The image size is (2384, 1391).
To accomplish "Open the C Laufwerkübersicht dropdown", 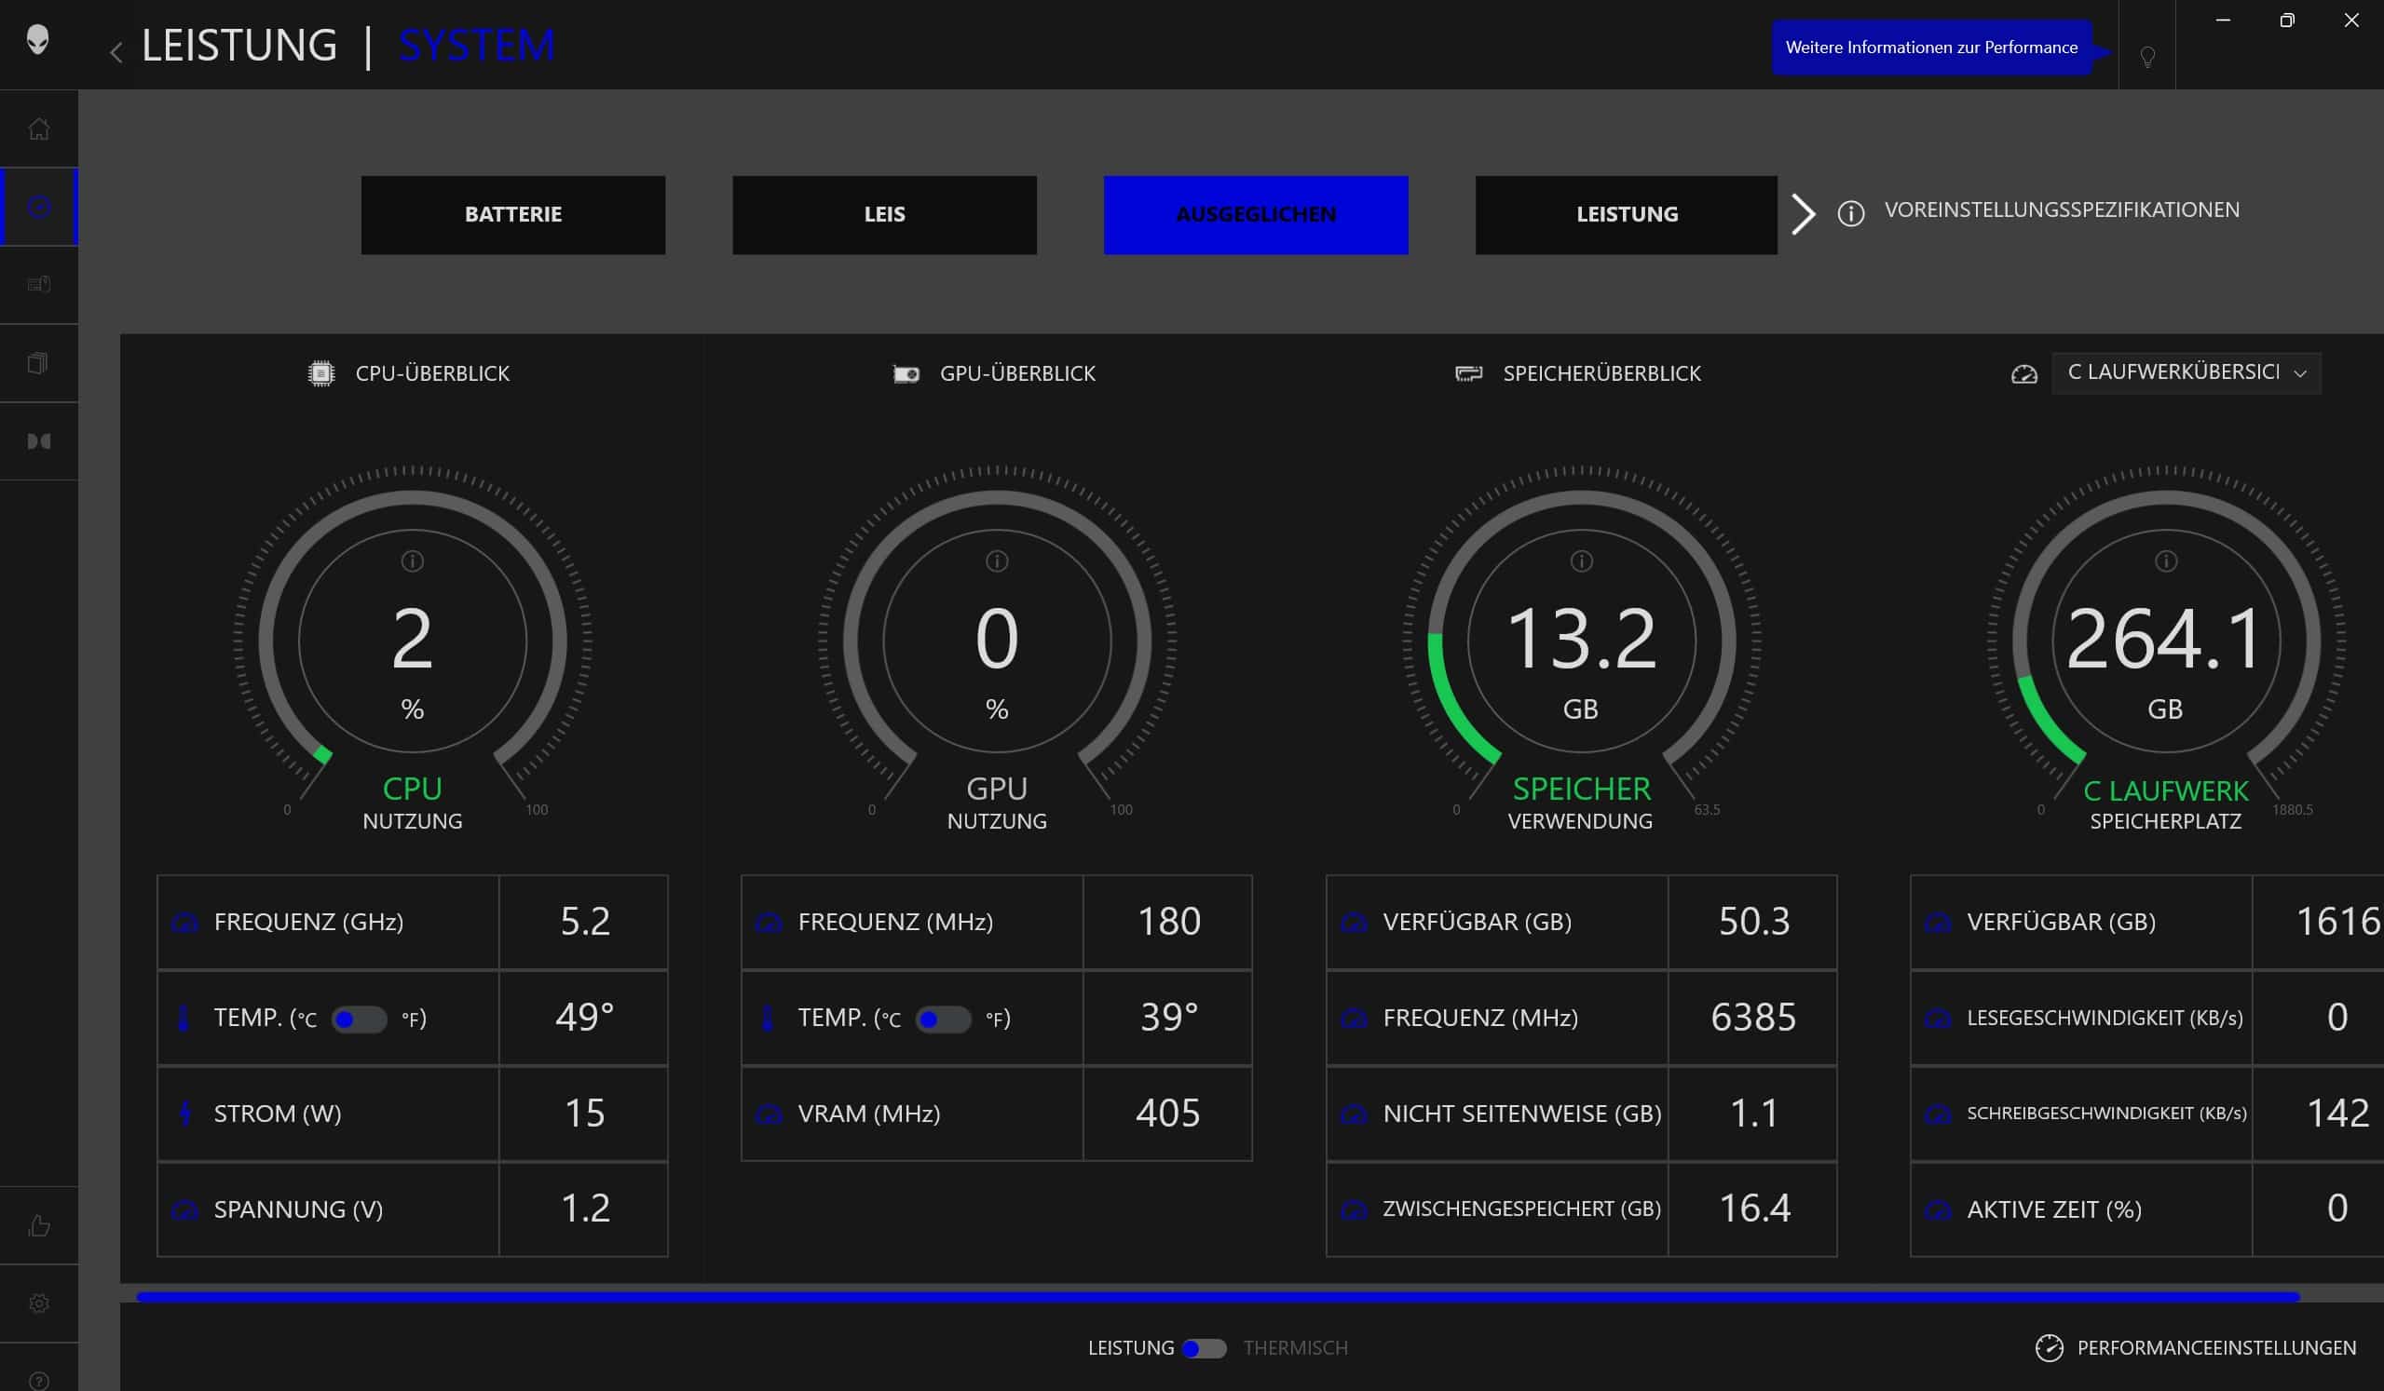I will pyautogui.click(x=2186, y=372).
